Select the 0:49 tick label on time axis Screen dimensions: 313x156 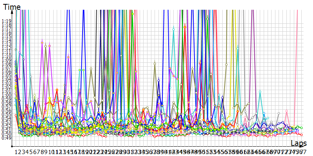(x=6, y=138)
